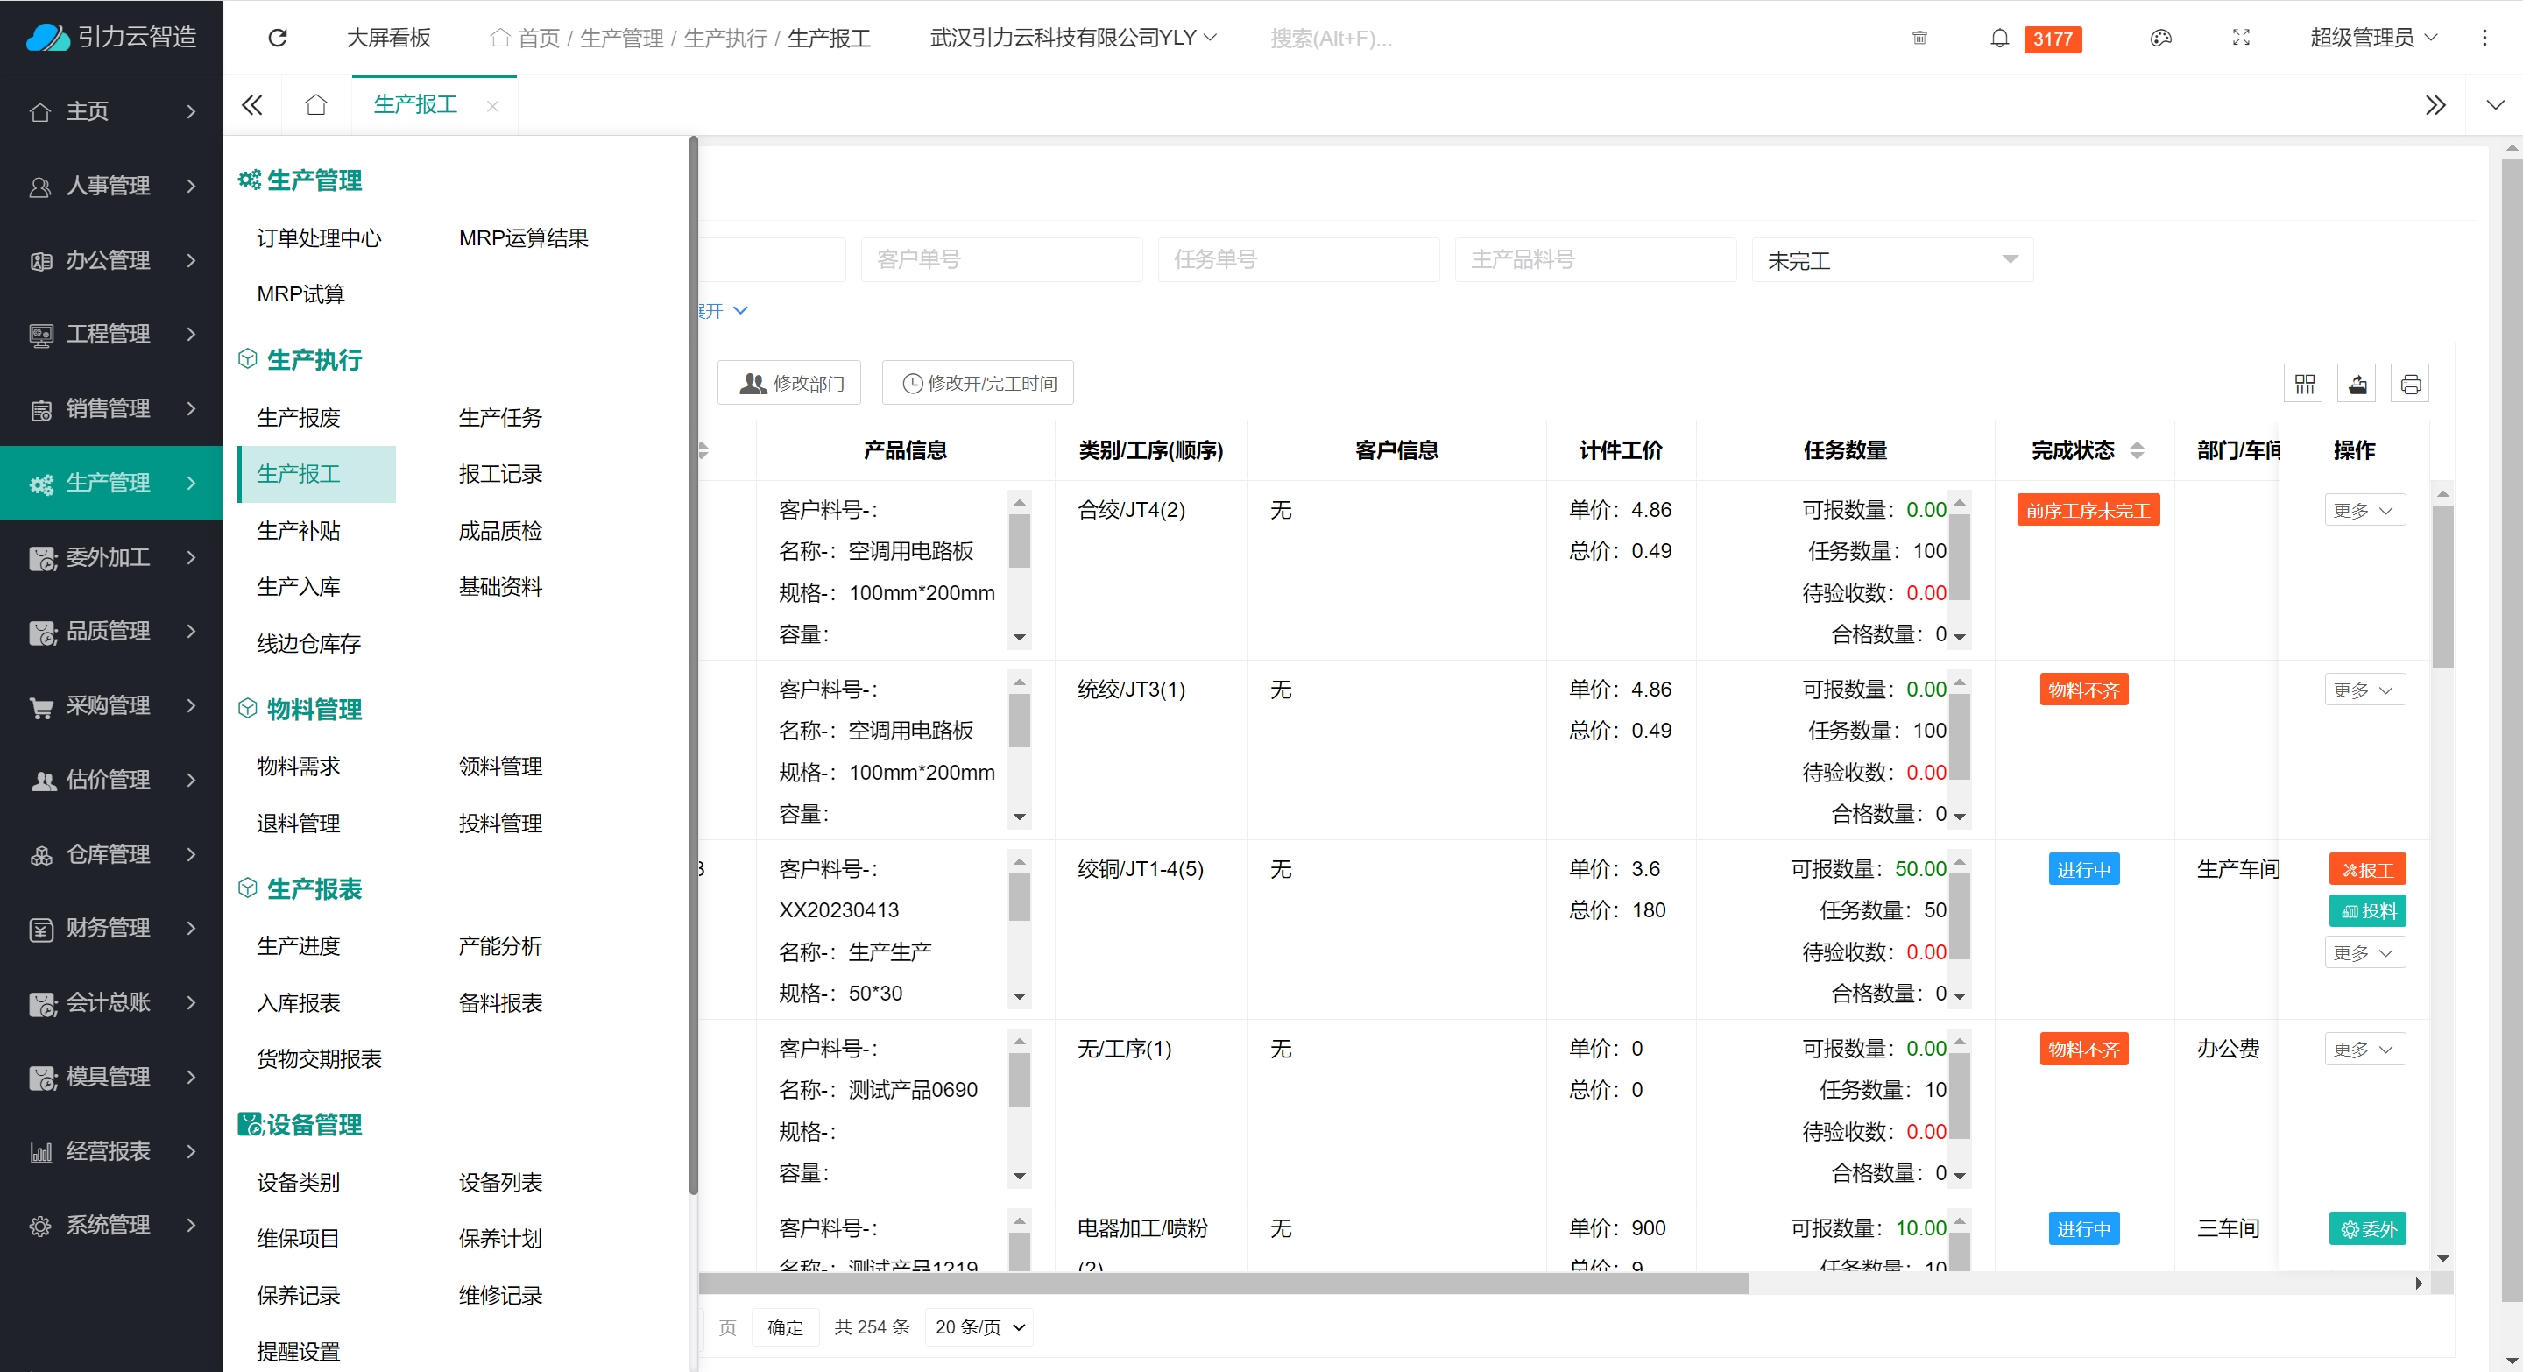2523x1372 pixels.
Task: Open 仓库管理 in sidebar
Action: (110, 854)
